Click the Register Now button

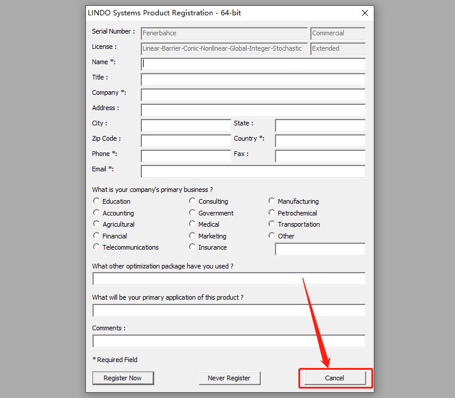122,378
